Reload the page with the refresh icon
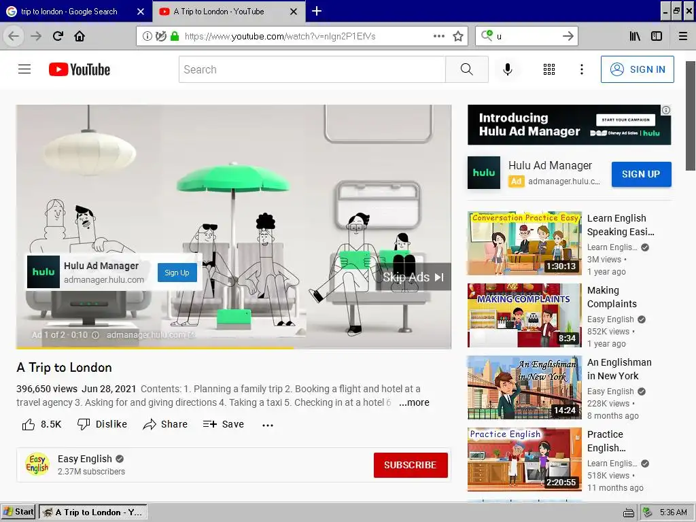The width and height of the screenshot is (696, 522). coord(58,36)
